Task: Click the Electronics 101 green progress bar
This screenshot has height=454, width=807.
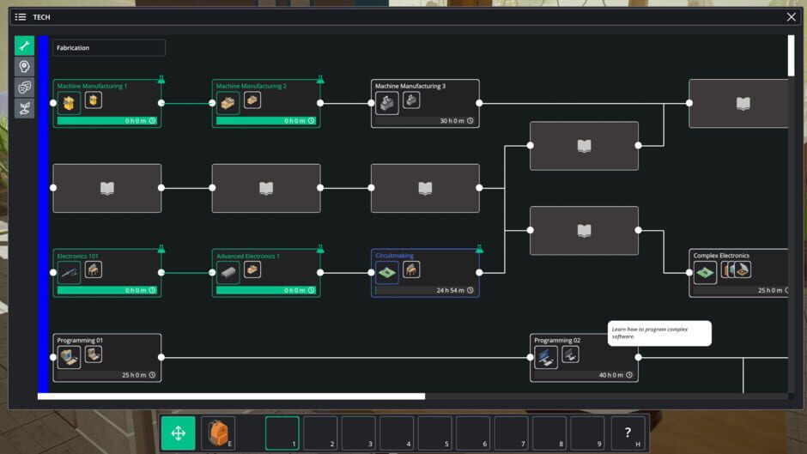Action: (103, 290)
